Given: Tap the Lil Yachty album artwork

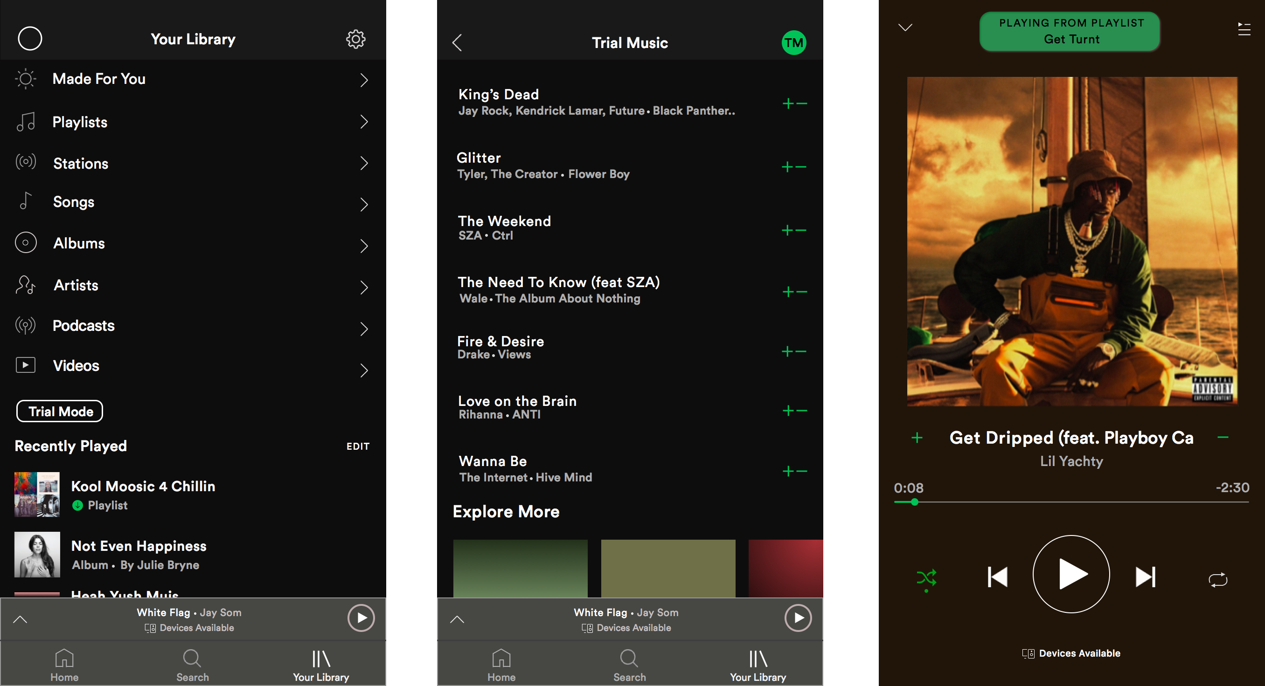Looking at the screenshot, I should [x=1072, y=241].
